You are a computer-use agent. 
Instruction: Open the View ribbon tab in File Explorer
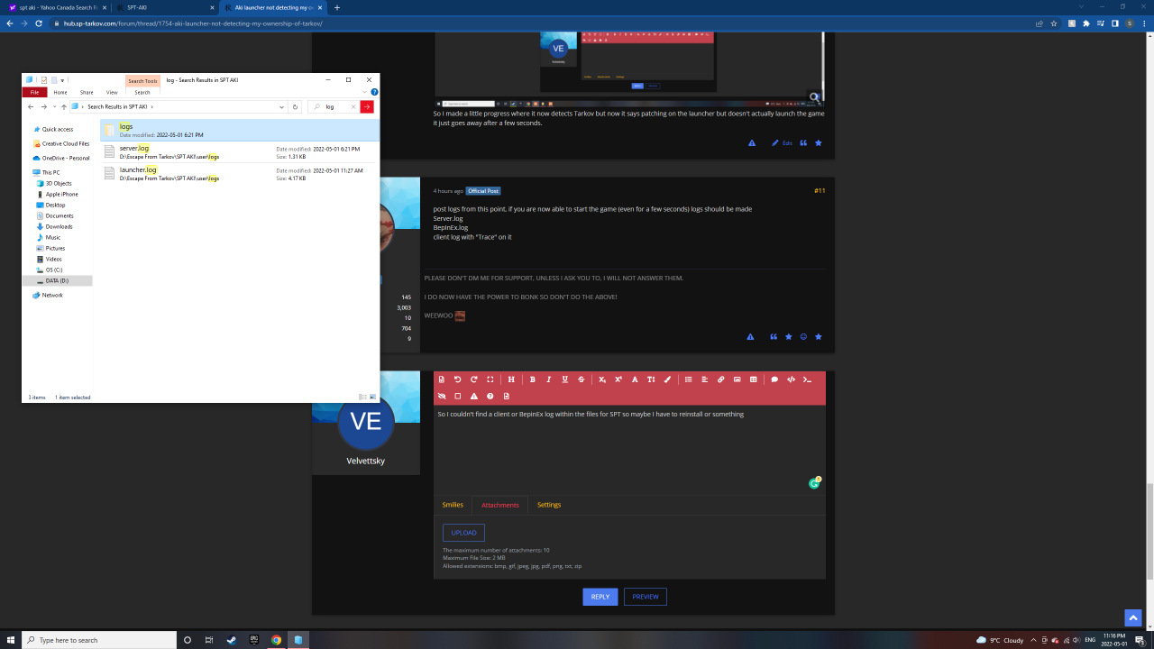(112, 92)
